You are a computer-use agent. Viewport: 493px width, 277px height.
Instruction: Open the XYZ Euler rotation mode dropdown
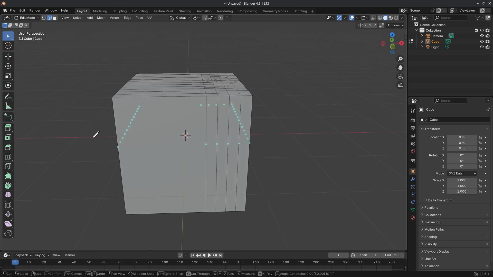[x=462, y=173]
